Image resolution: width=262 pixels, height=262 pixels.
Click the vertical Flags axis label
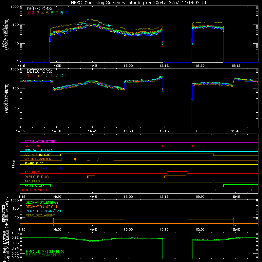[x=13, y=163]
